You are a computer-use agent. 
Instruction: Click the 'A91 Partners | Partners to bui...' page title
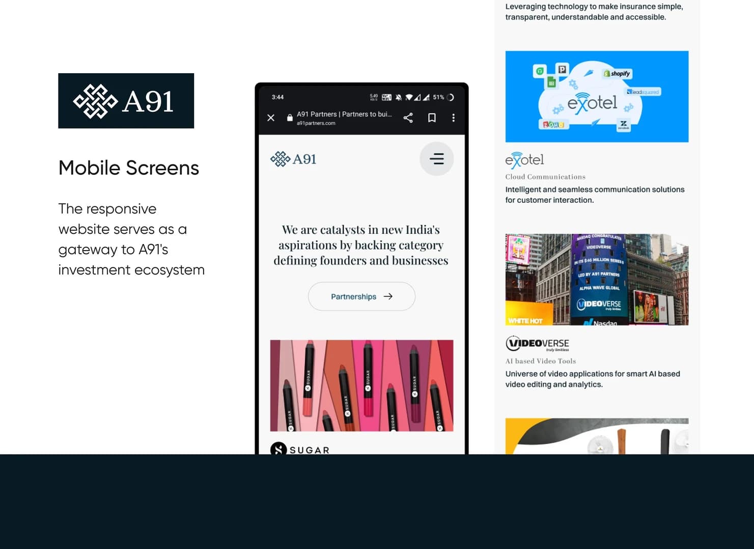click(345, 114)
